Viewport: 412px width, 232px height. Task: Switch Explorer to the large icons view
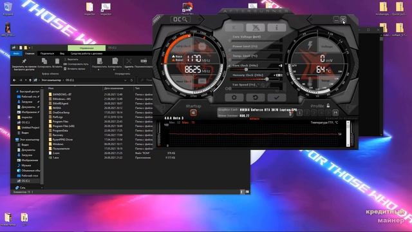coord(247,192)
